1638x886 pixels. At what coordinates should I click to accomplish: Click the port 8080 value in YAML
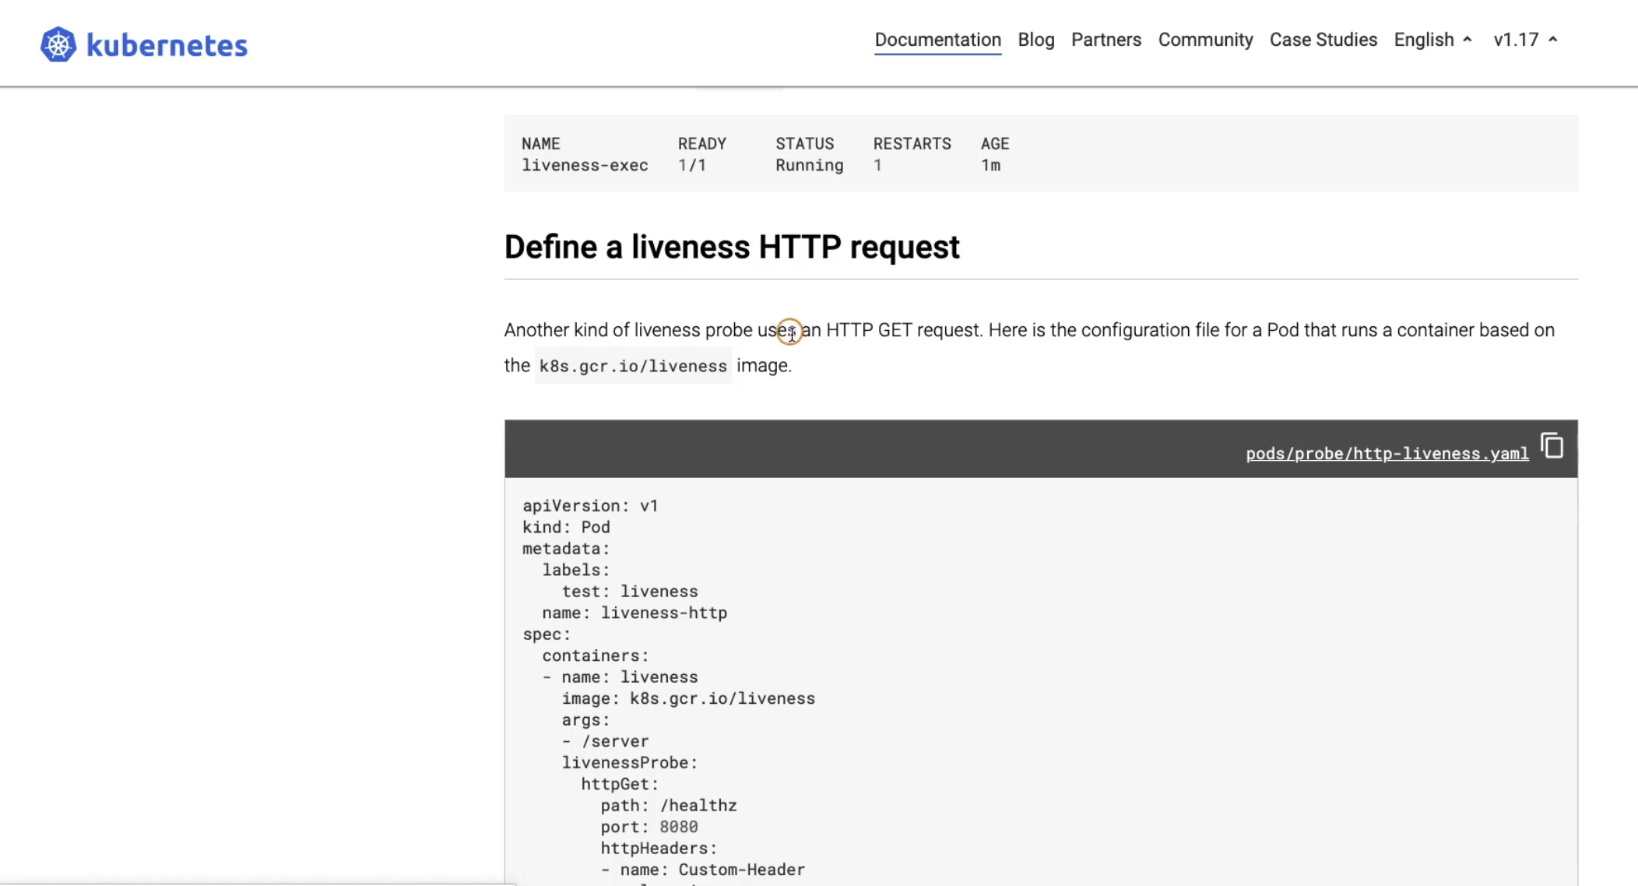point(678,827)
